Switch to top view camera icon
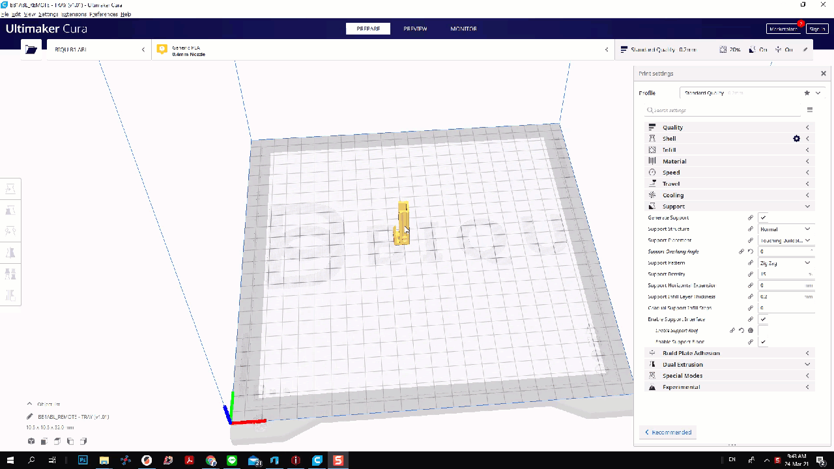The width and height of the screenshot is (834, 469). coord(57,442)
